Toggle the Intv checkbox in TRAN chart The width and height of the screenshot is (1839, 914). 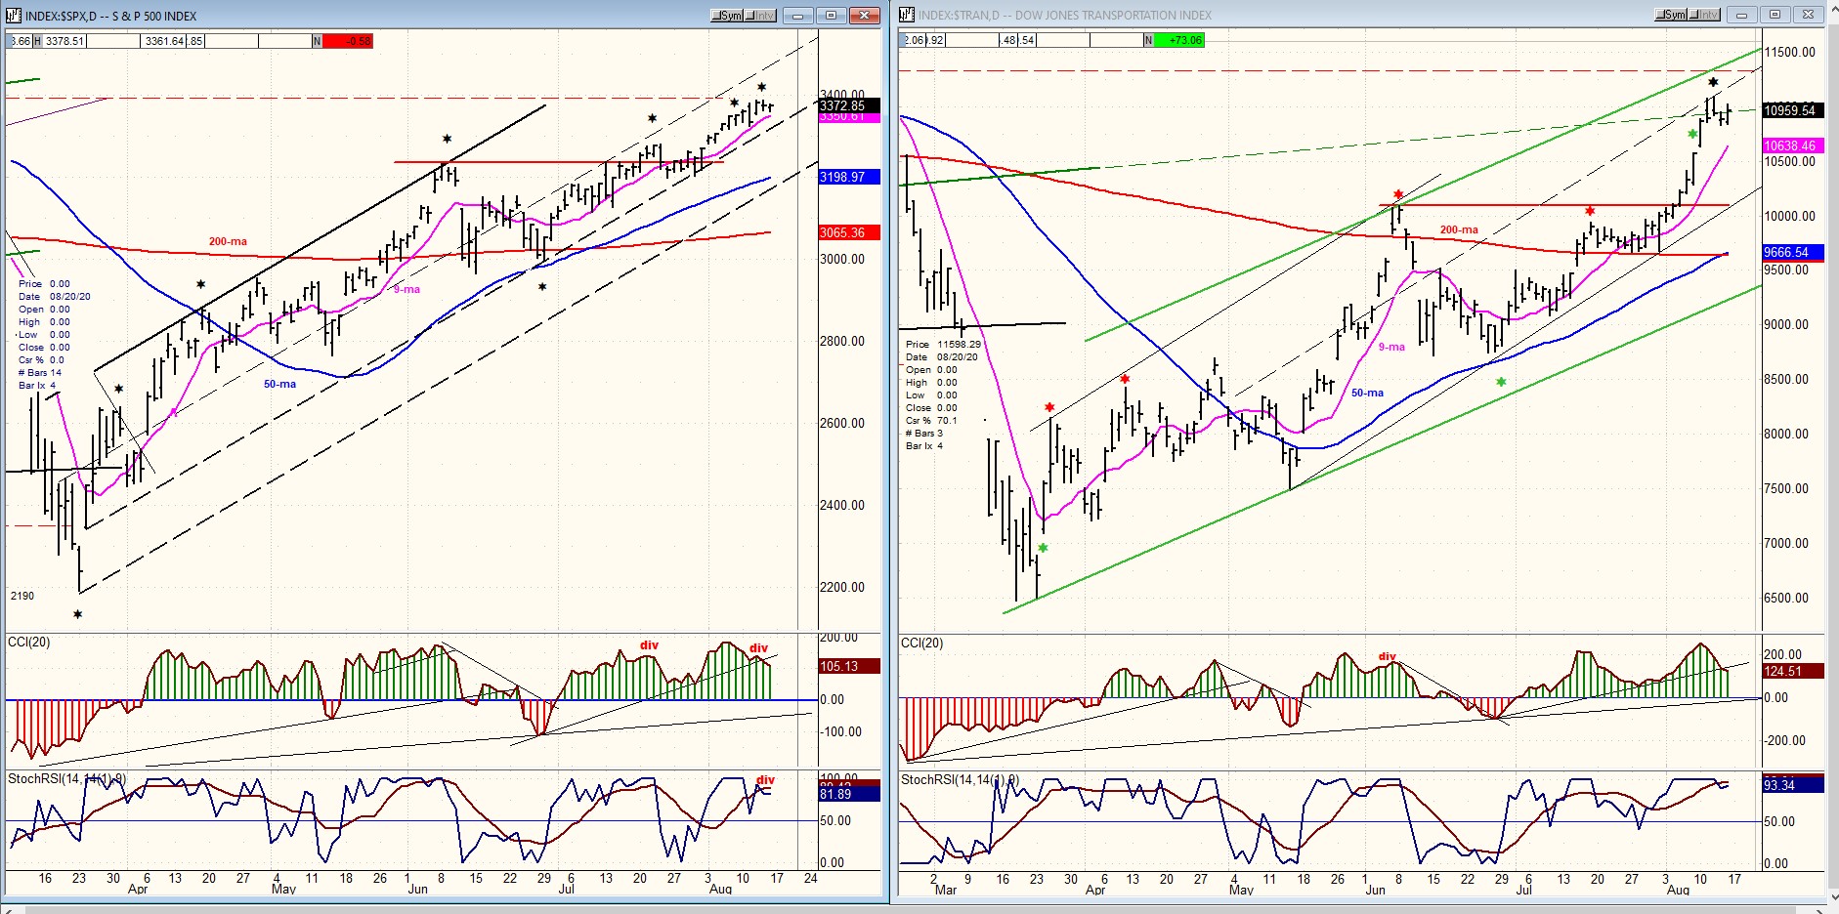coord(1703,15)
